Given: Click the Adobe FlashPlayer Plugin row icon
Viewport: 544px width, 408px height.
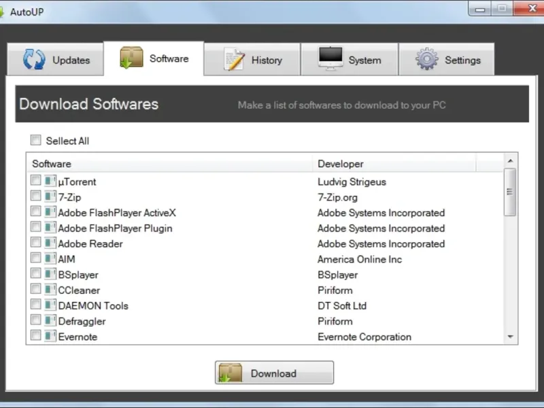Looking at the screenshot, I should (50, 227).
